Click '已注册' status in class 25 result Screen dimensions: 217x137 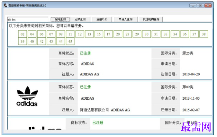(x=86, y=53)
